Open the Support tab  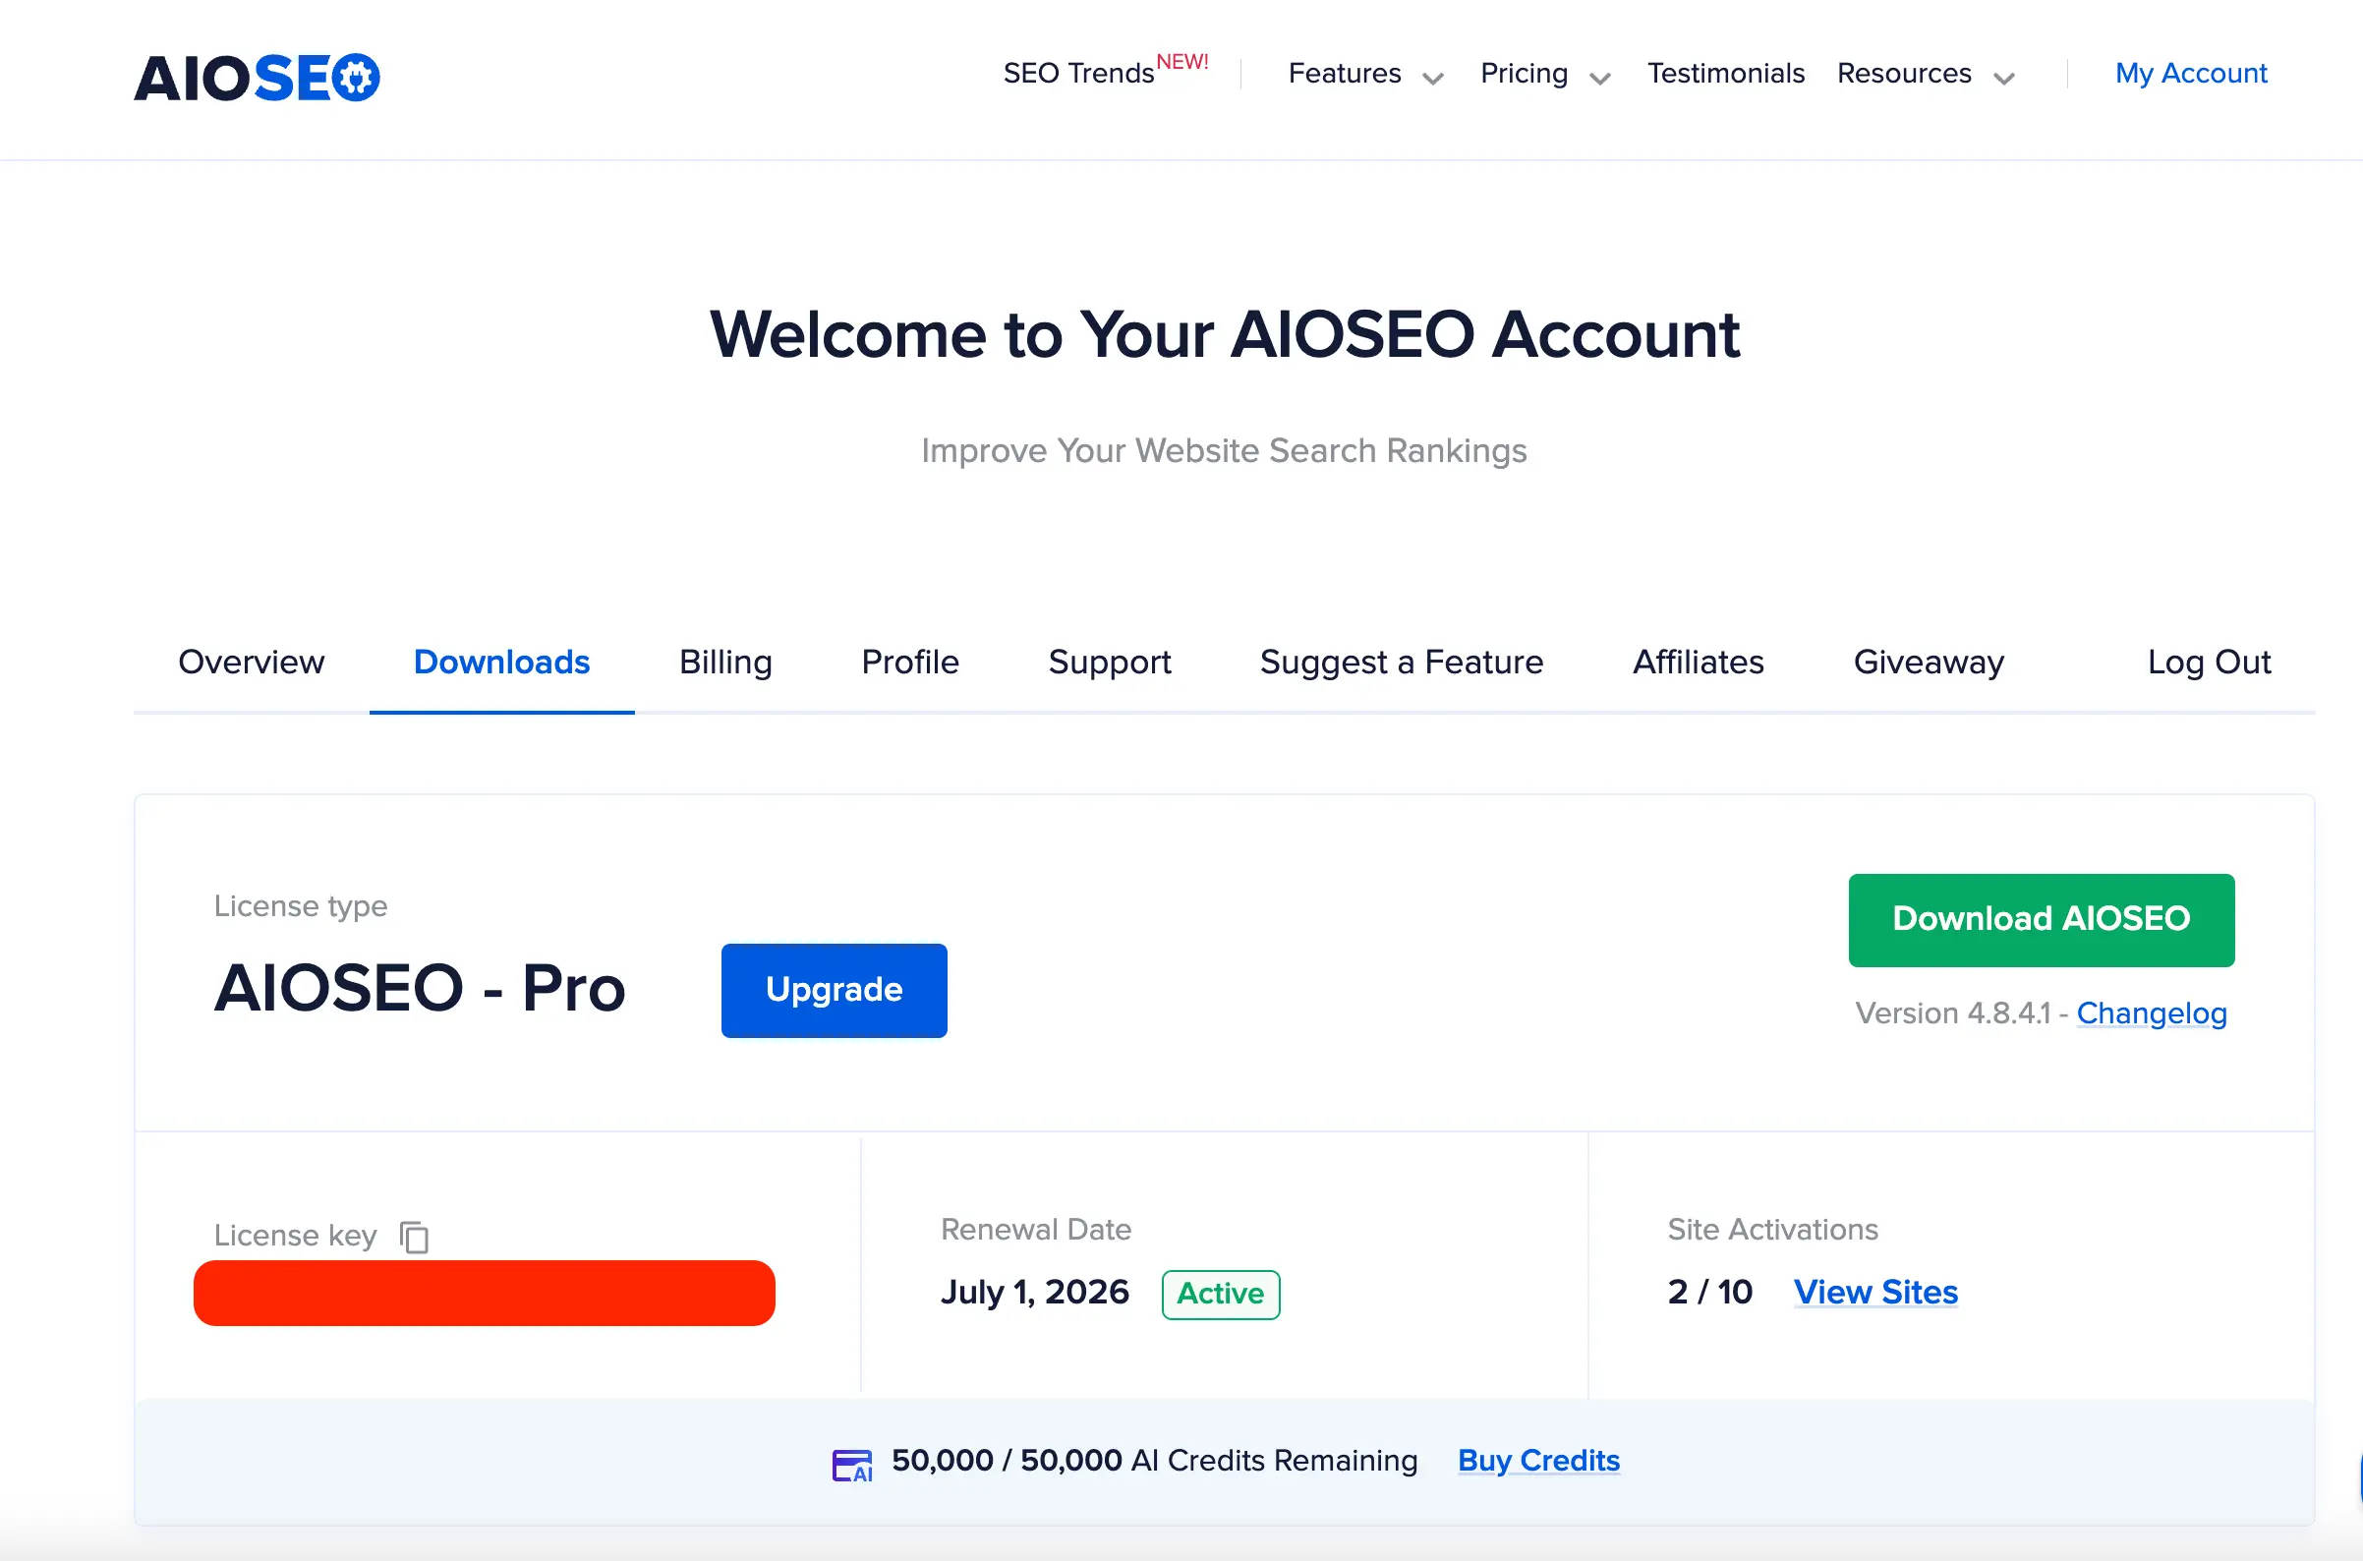click(x=1110, y=662)
